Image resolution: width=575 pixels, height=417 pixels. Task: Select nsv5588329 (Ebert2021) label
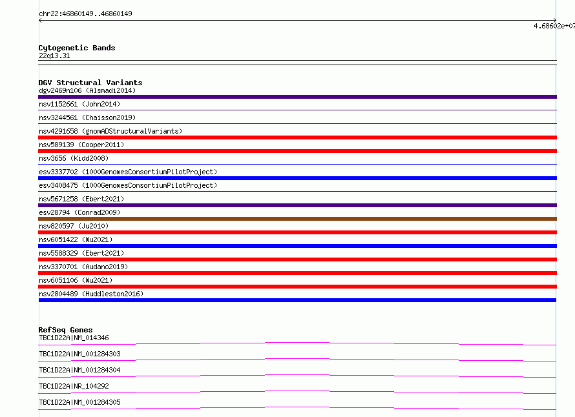tap(81, 253)
